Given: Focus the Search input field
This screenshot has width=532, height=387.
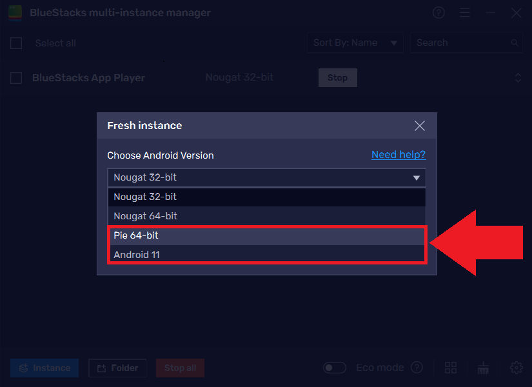Looking at the screenshot, I should pos(466,43).
